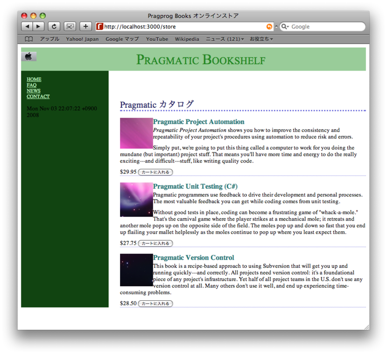Click the $27.75 price
This screenshot has width=387, height=354.
coord(128,243)
